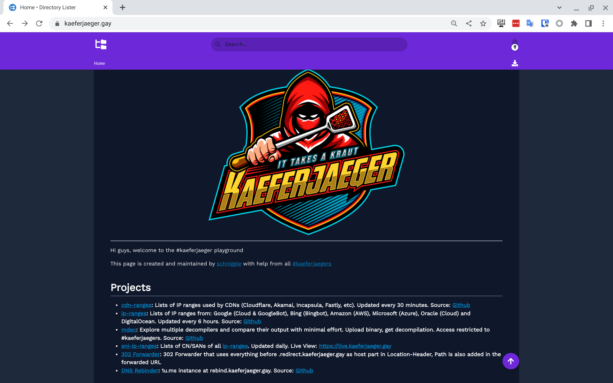
Task: Click the Directory Lister folder-tree logo
Action: (x=101, y=44)
